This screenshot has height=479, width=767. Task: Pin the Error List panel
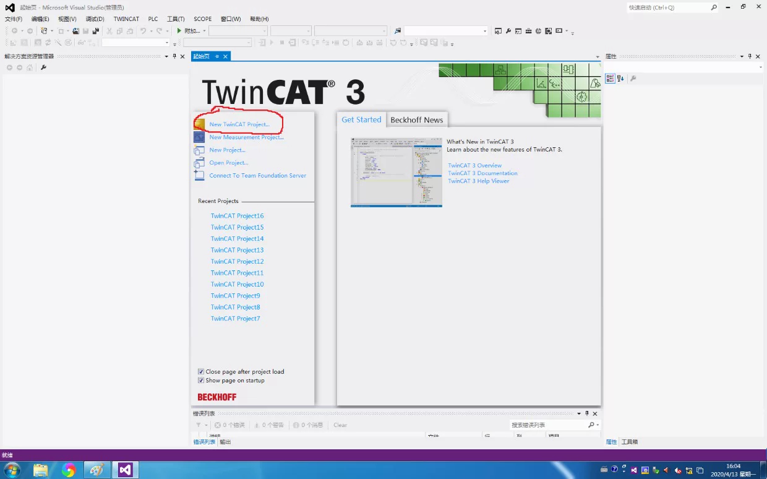pos(587,413)
